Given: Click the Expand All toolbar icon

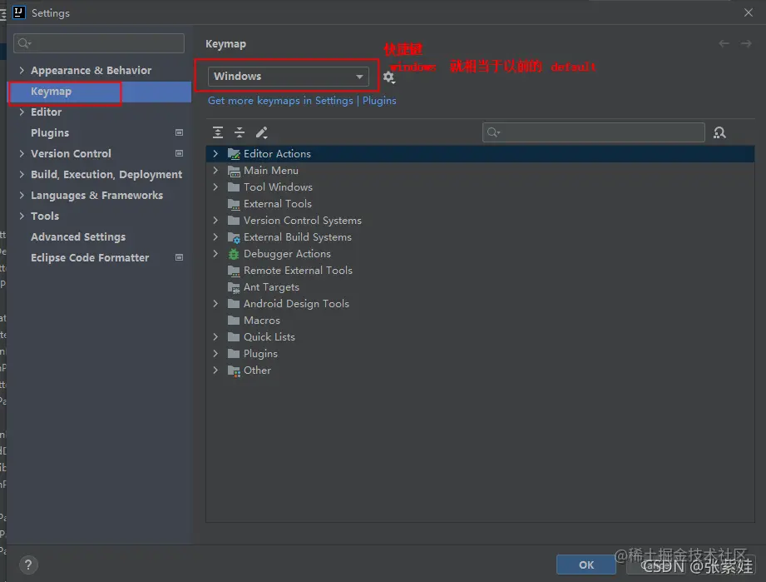Looking at the screenshot, I should 218,132.
